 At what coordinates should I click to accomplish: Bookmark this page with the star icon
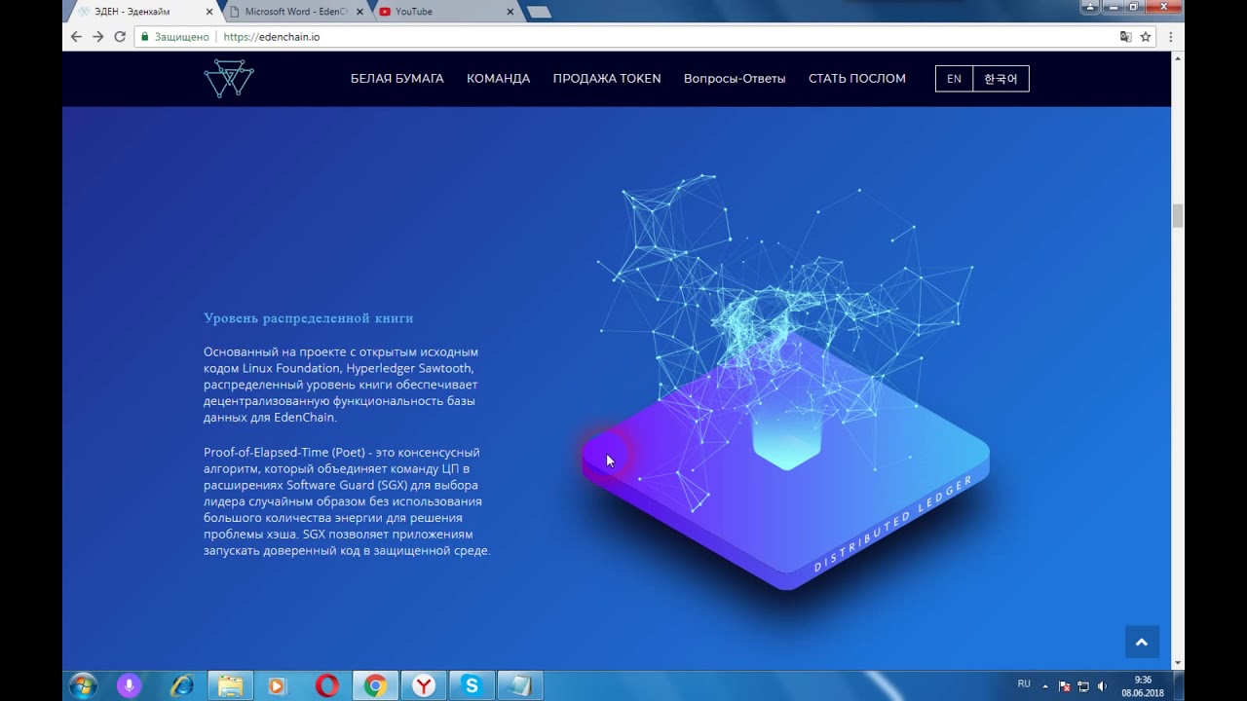coord(1146,37)
